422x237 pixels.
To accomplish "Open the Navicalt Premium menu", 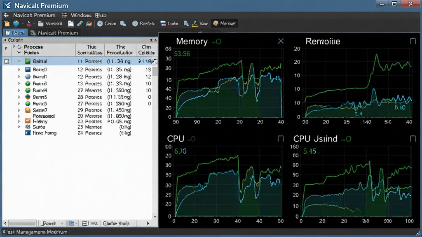I will pyautogui.click(x=34, y=15).
